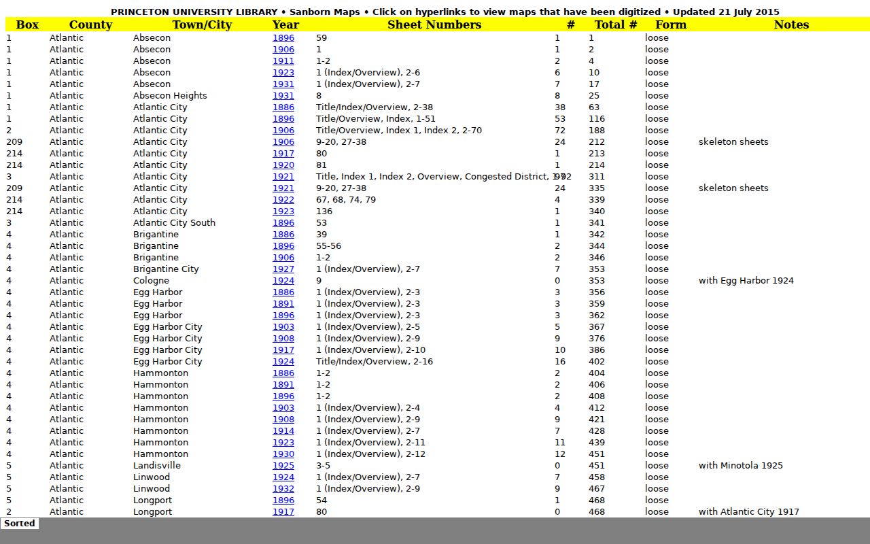Open the 1922 Atlantic City map link

point(283,200)
